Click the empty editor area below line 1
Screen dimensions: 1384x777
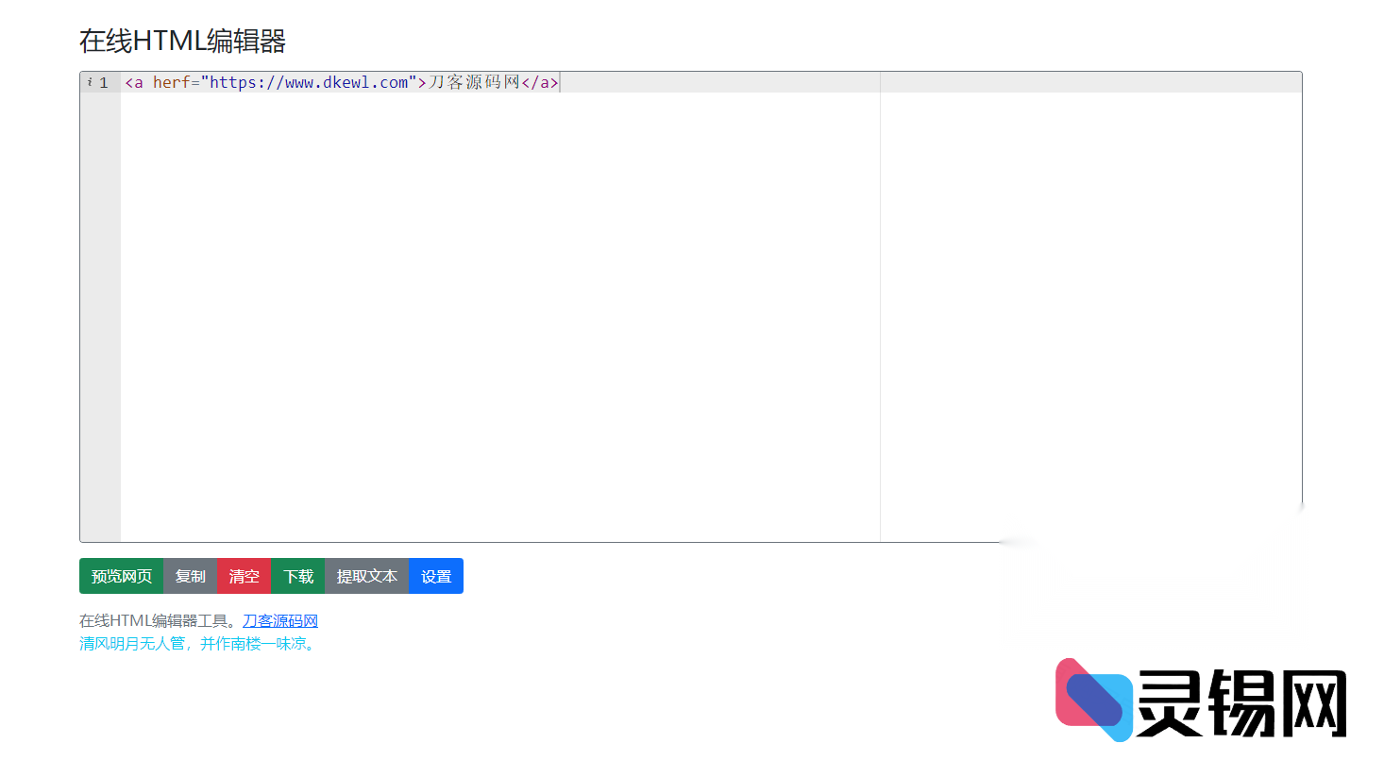[x=500, y=312]
